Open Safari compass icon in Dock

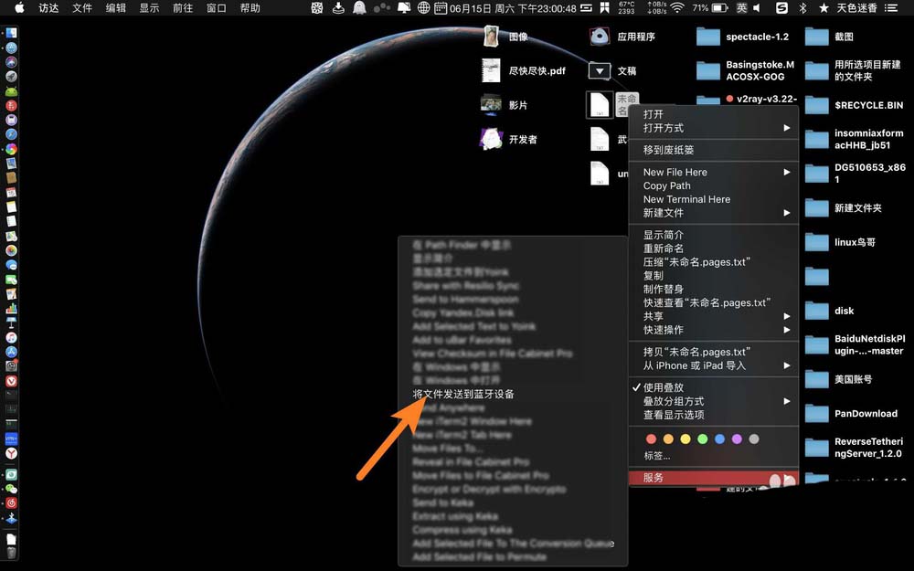[x=11, y=134]
